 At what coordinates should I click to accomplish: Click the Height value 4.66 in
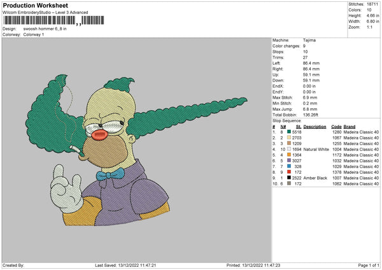pos(372,15)
